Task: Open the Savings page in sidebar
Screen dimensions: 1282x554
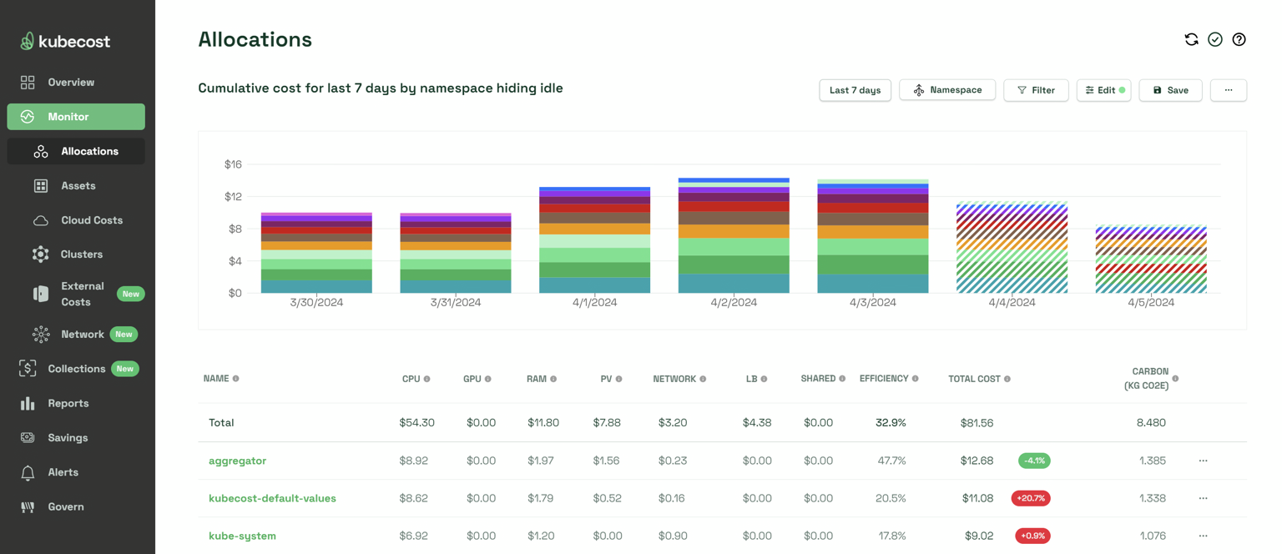Action: (68, 437)
